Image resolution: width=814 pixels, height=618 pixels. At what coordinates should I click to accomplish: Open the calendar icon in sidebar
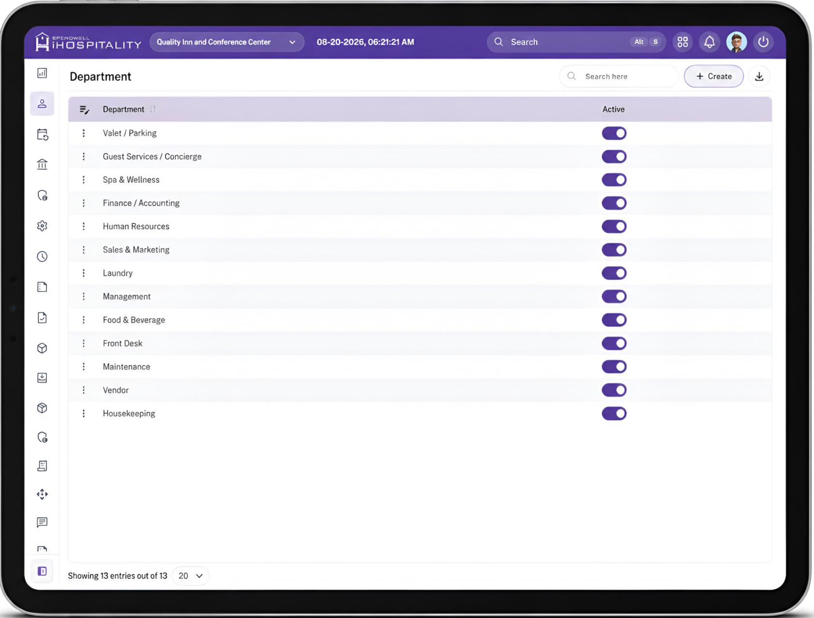(x=42, y=134)
